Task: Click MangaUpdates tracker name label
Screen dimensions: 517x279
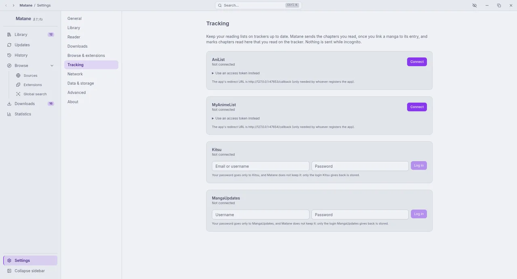Action: (226, 198)
